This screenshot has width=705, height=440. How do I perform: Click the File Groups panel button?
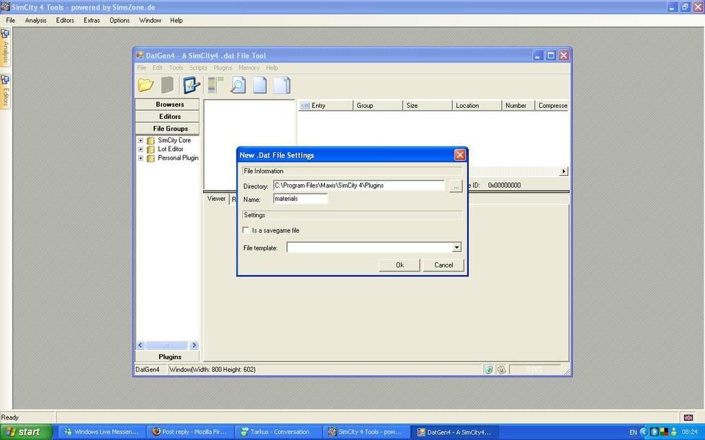[x=167, y=129]
